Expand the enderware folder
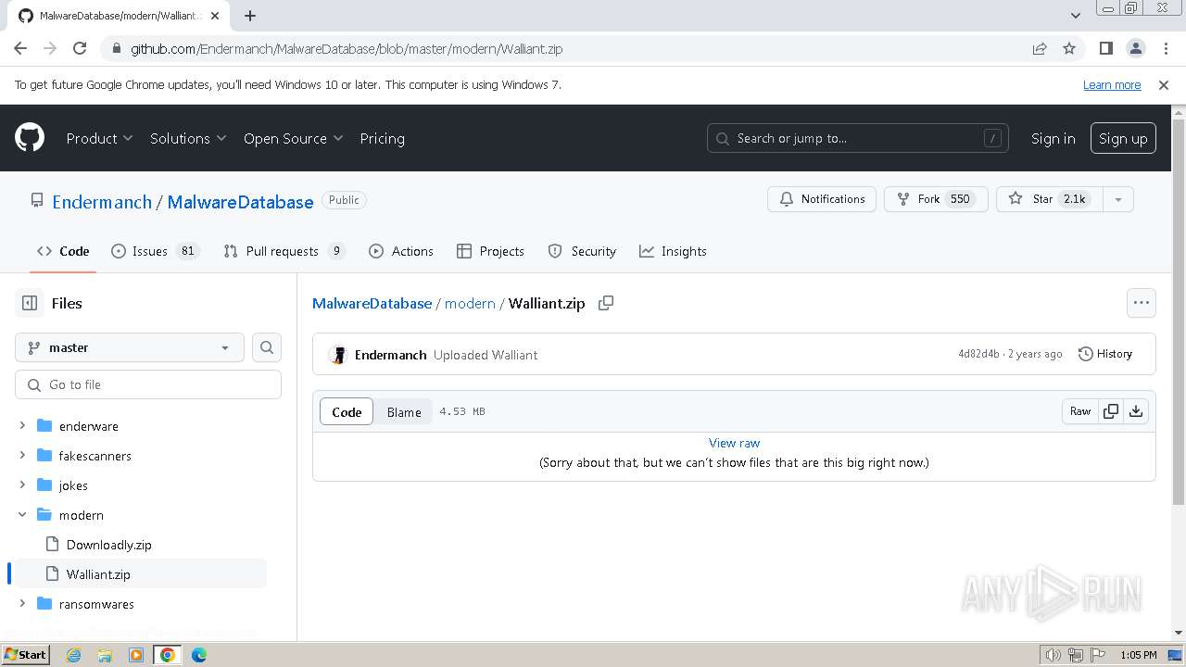The height and width of the screenshot is (667, 1186). pyautogui.click(x=22, y=426)
